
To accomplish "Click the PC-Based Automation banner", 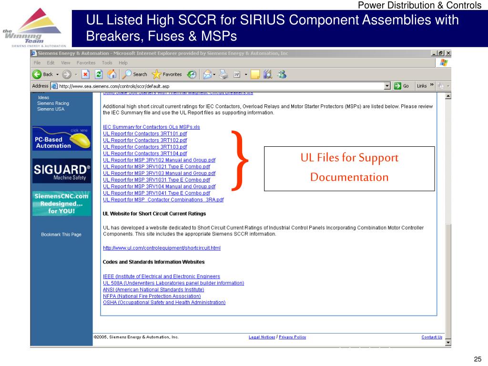I will click(61, 138).
